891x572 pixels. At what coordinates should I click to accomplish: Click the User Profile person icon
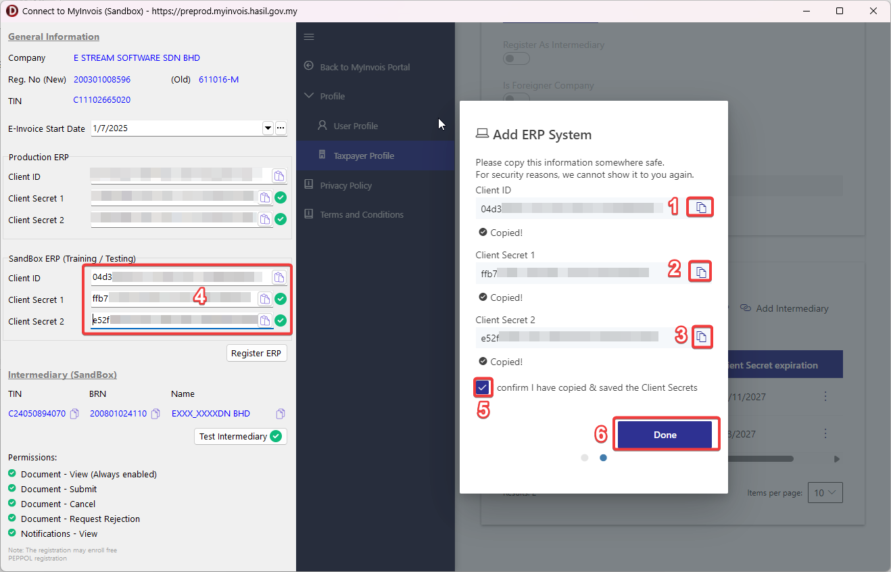[322, 126]
